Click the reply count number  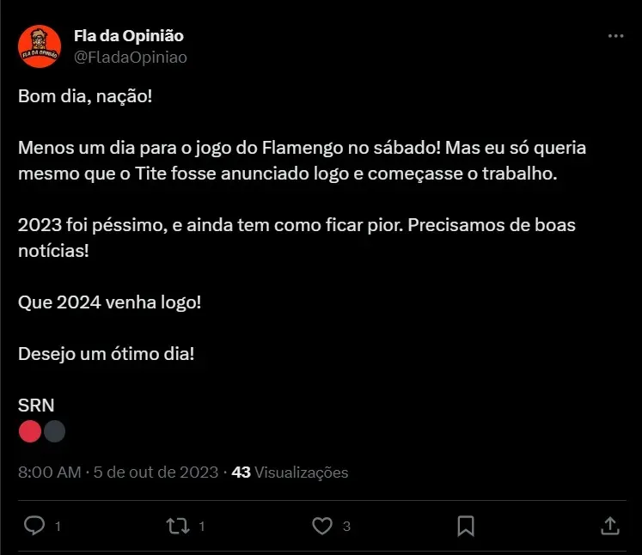coord(58,526)
